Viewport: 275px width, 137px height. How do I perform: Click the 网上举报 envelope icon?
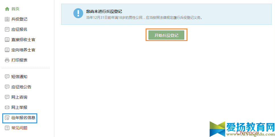click(7, 107)
